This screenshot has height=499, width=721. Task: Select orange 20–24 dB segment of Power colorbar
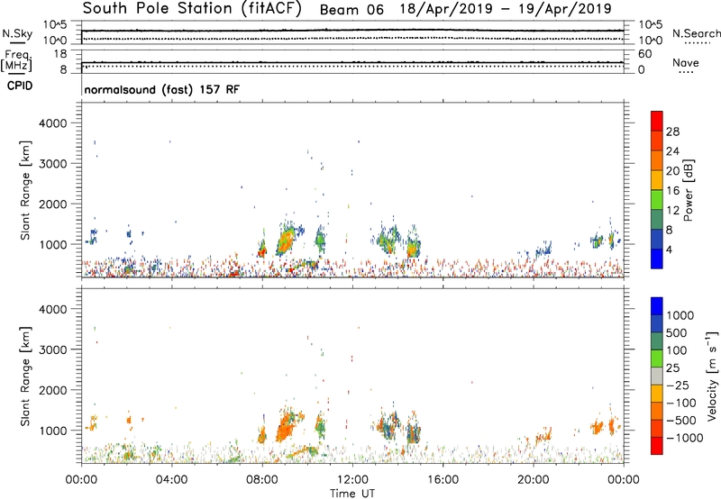(657, 161)
